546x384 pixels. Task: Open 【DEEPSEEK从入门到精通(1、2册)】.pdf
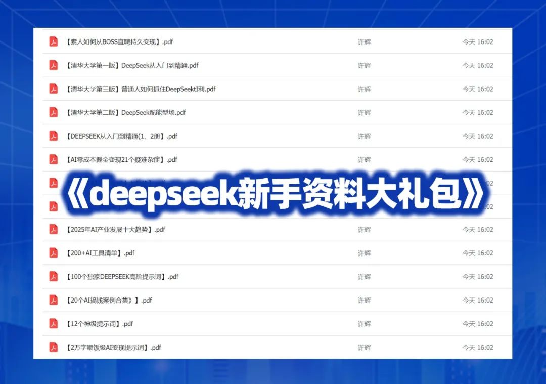point(121,136)
